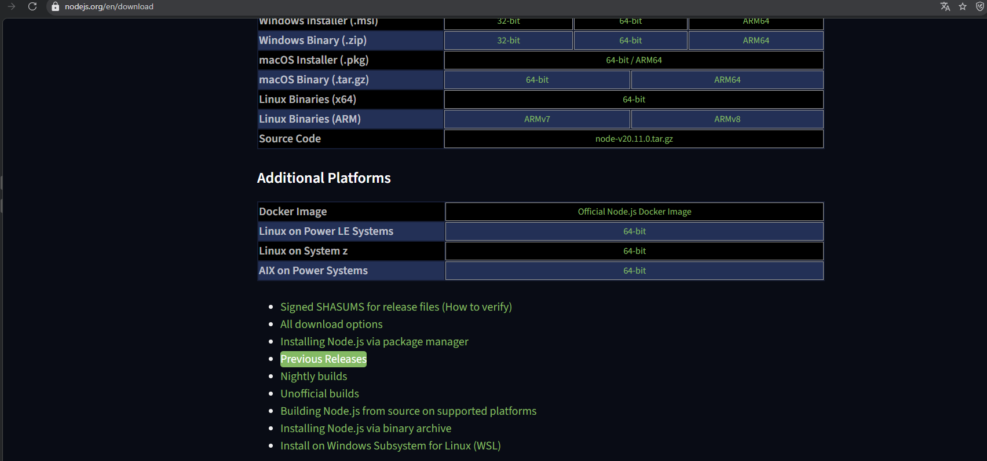Open the translate page icon
The image size is (987, 461).
945,6
